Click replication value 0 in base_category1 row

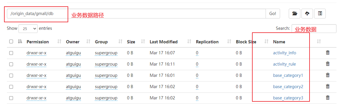[x=197, y=75]
